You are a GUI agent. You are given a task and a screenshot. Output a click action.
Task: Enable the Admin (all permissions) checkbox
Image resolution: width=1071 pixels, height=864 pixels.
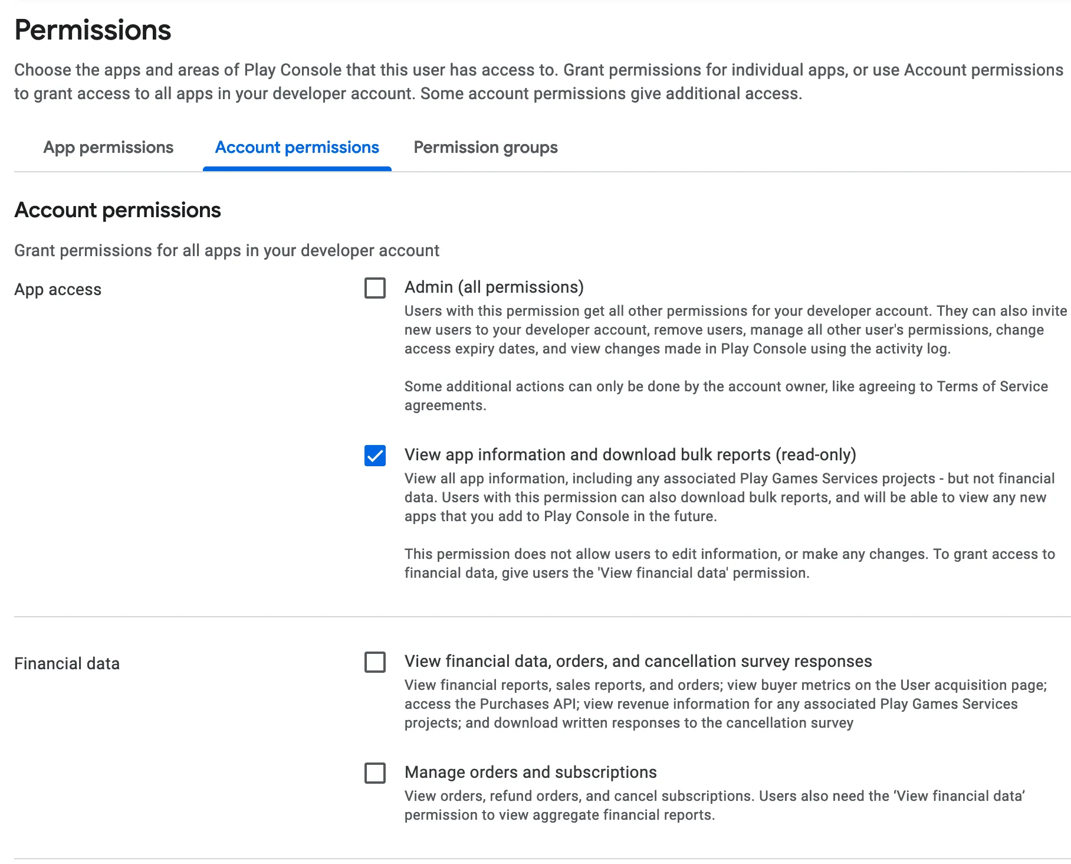point(375,289)
